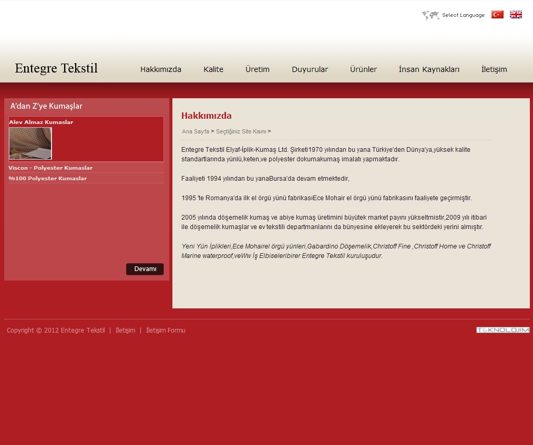Select the Alev Almaz Kumaslar title
This screenshot has width=533, height=445.
pyautogui.click(x=41, y=122)
